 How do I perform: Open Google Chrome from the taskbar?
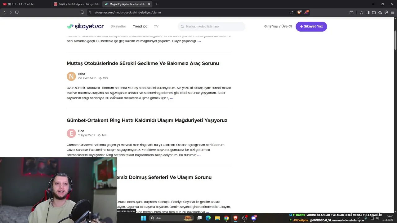pyautogui.click(x=226, y=218)
